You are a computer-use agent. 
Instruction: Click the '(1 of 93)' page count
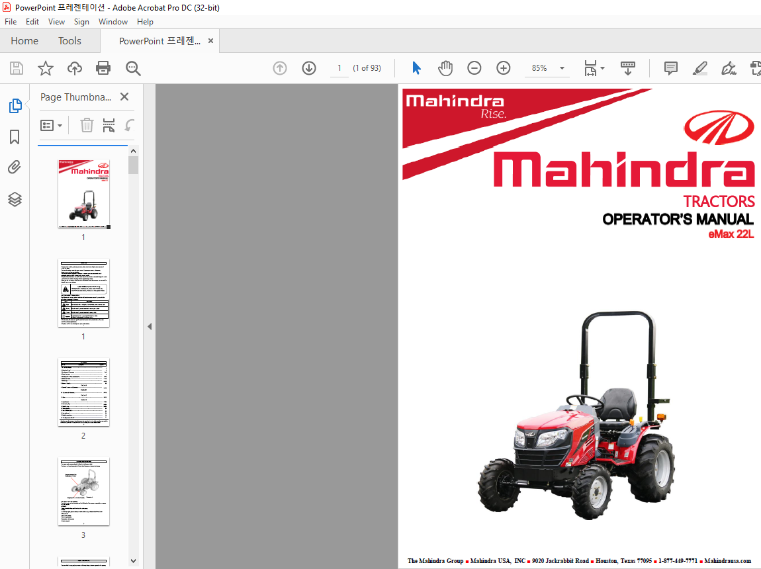(367, 68)
